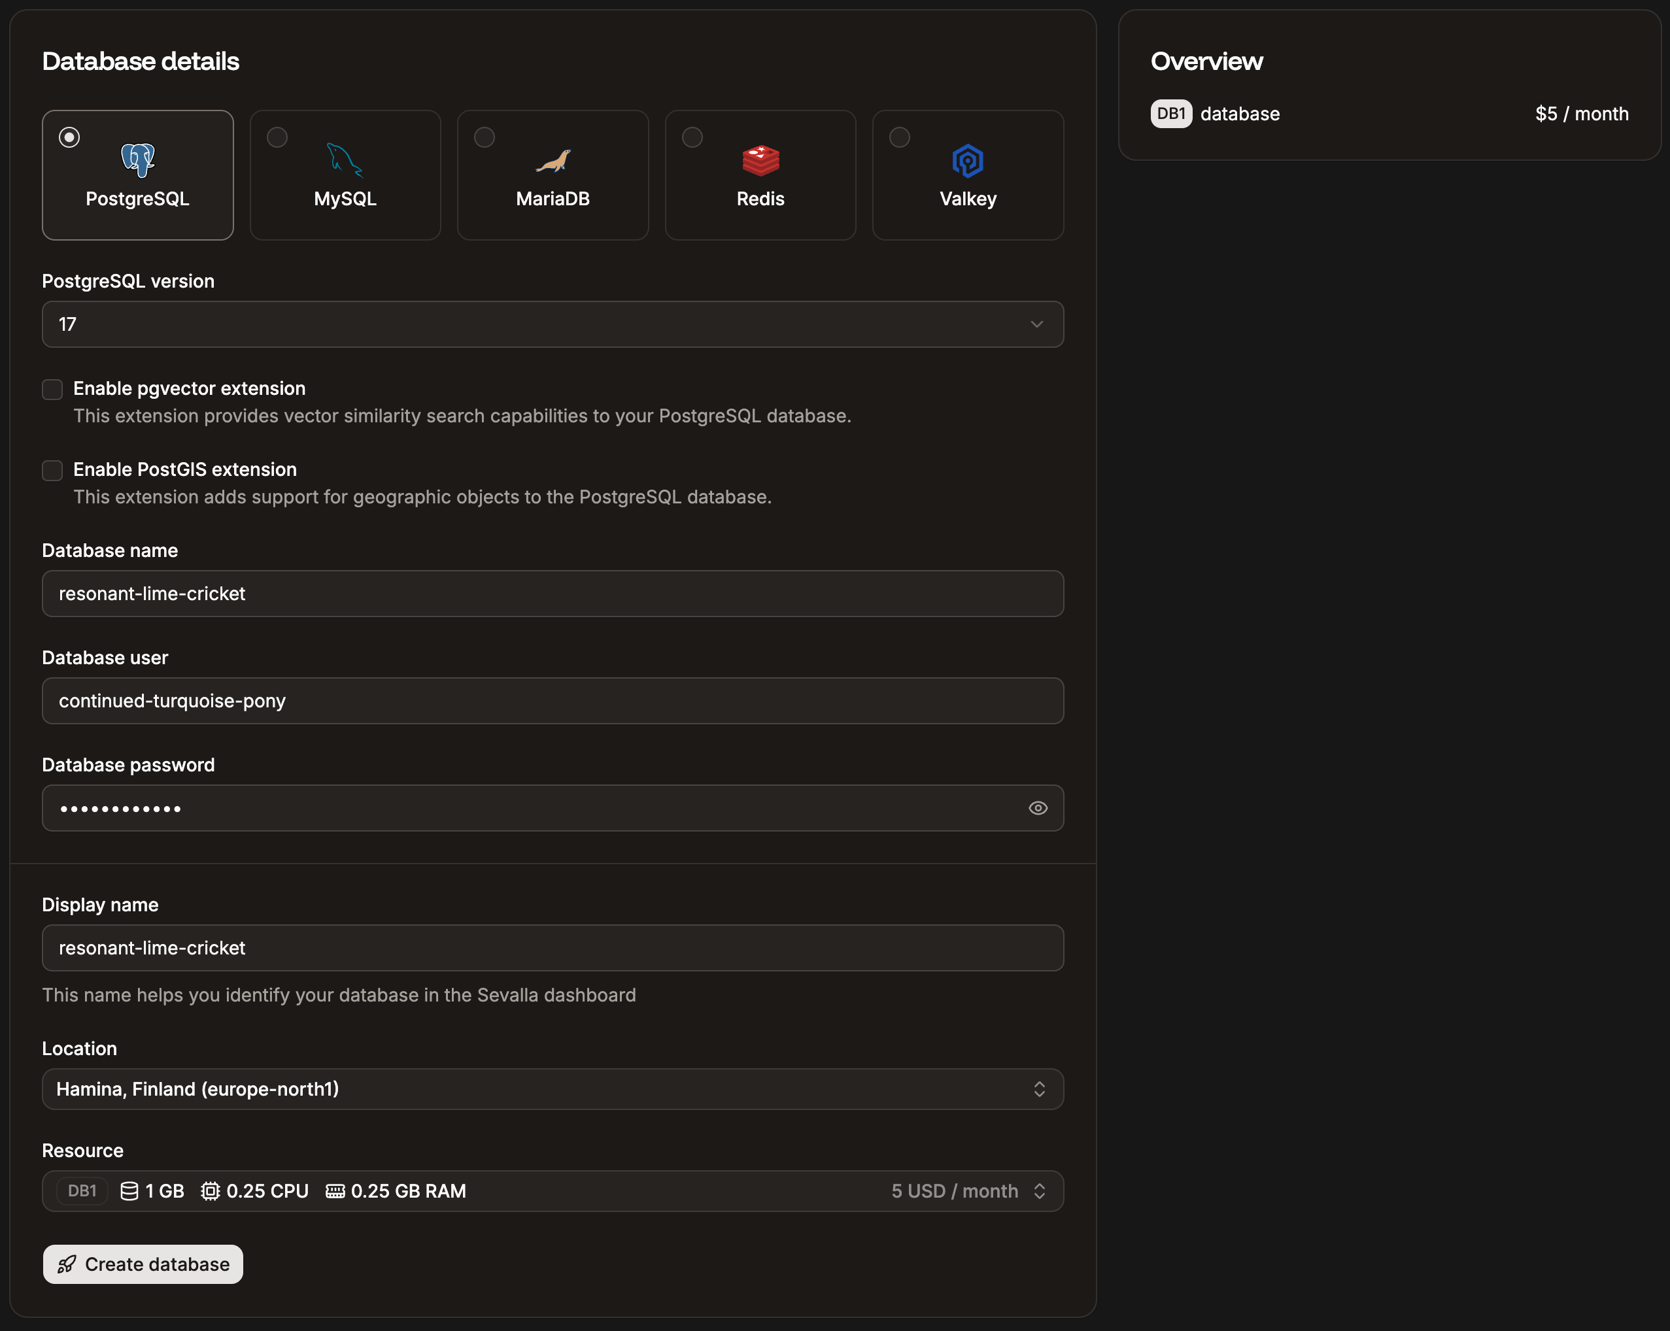This screenshot has width=1670, height=1331.
Task: Click the red Redis logo
Action: (x=760, y=160)
